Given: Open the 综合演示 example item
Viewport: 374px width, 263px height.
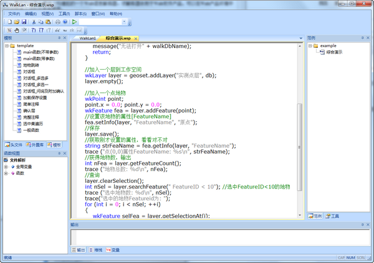Looking at the screenshot, I should pos(333,52).
